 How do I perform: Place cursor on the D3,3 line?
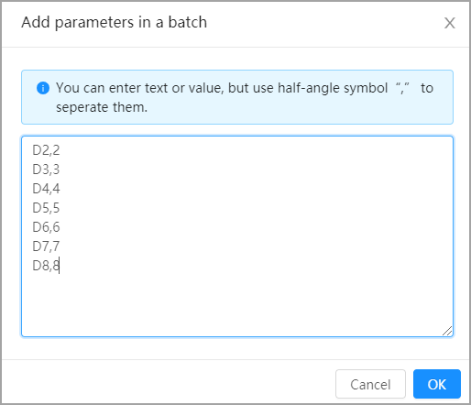point(46,170)
